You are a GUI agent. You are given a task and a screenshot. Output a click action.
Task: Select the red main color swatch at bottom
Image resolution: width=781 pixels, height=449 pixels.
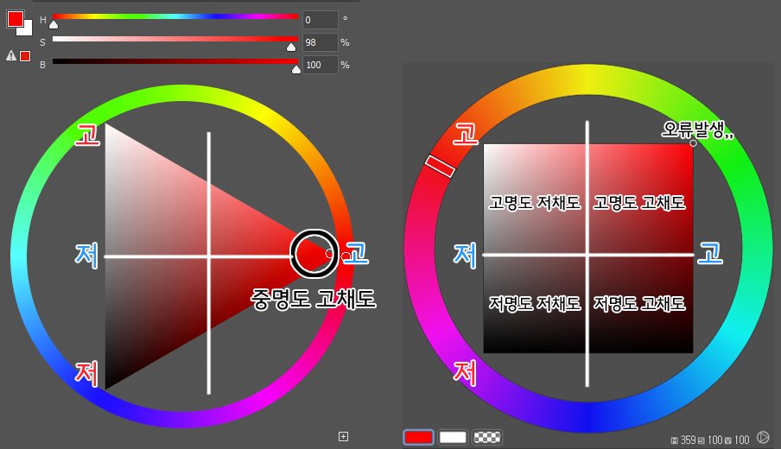418,437
